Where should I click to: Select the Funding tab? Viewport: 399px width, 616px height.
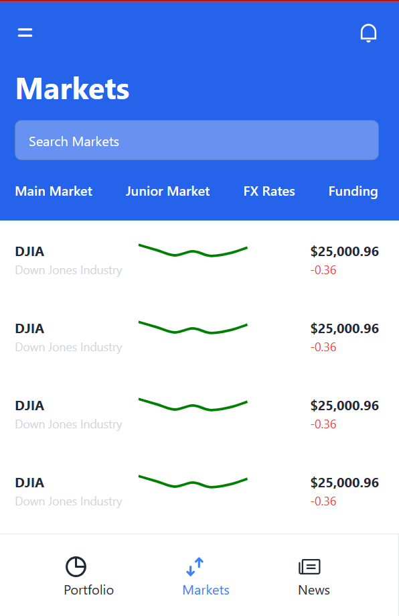[x=353, y=191]
